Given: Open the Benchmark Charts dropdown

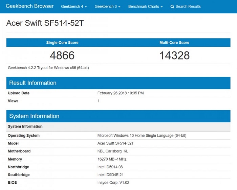Looking at the screenshot, I should pyautogui.click(x=145, y=7).
